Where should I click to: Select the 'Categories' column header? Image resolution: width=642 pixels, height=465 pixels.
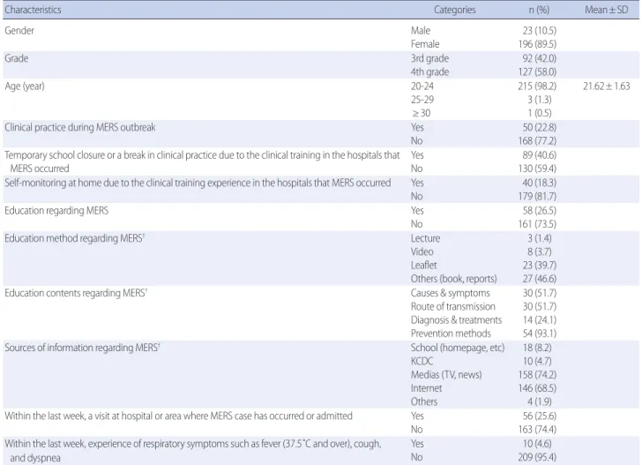455,10
